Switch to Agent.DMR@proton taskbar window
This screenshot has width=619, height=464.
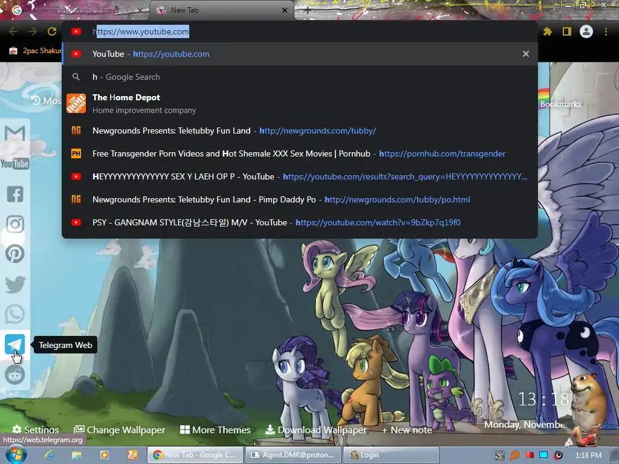[293, 455]
